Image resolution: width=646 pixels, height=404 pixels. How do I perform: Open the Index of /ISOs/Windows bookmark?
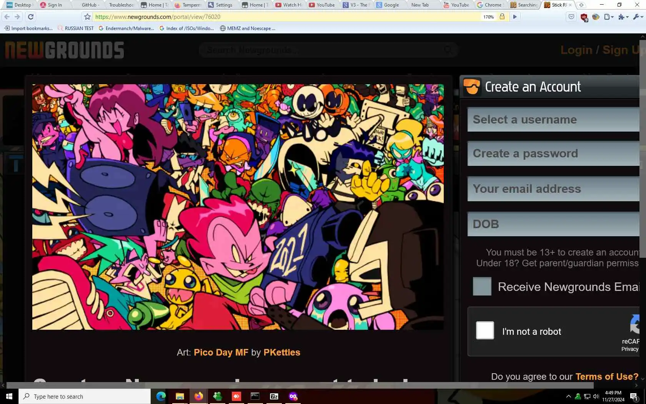[x=186, y=28]
